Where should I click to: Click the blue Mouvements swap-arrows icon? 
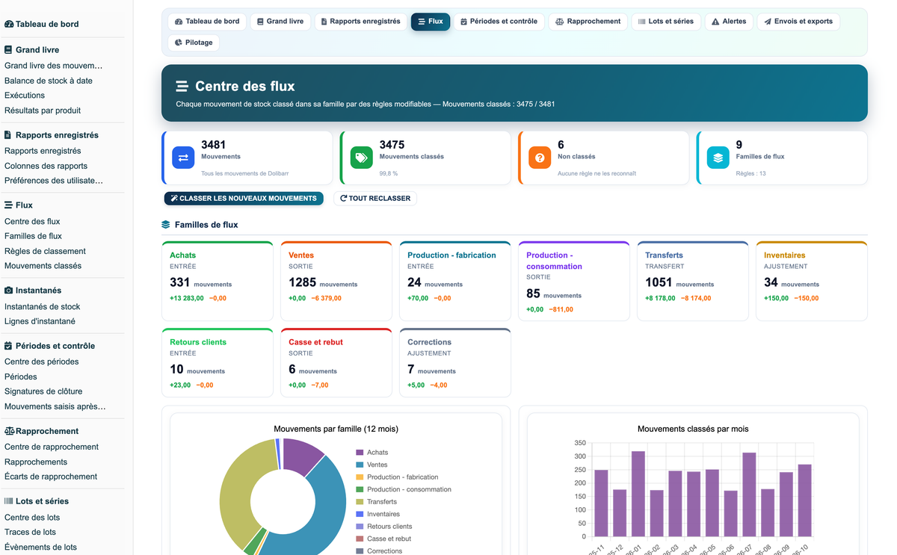click(183, 158)
